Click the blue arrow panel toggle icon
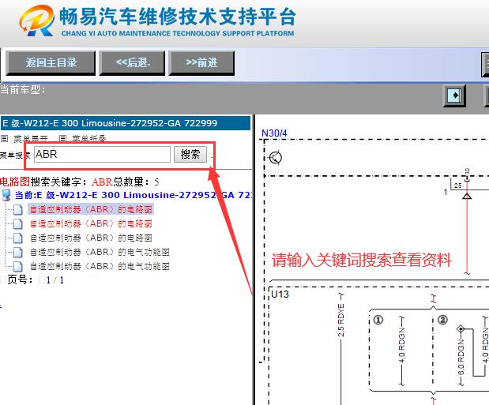 454,95
